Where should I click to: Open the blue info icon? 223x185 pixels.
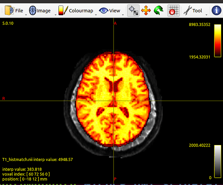click(216, 10)
